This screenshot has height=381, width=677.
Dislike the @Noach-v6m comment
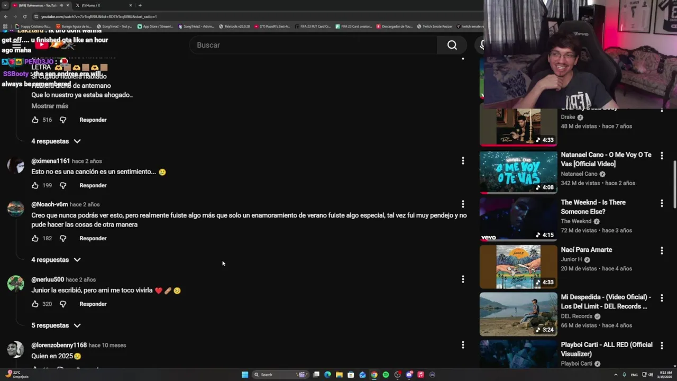tap(63, 238)
